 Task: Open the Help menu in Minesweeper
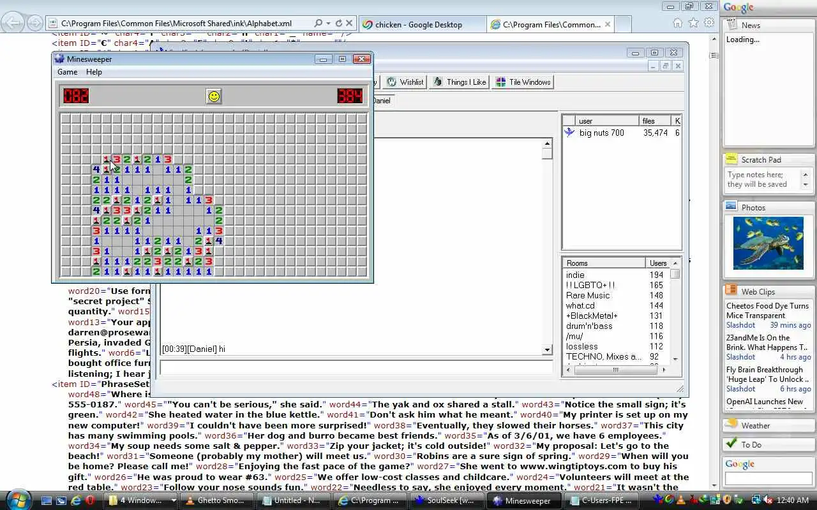[94, 72]
